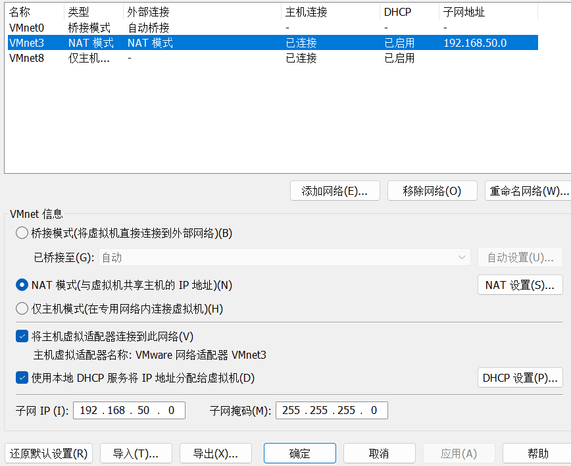Select NAT 模式 radio button
The width and height of the screenshot is (571, 466).
[22, 285]
